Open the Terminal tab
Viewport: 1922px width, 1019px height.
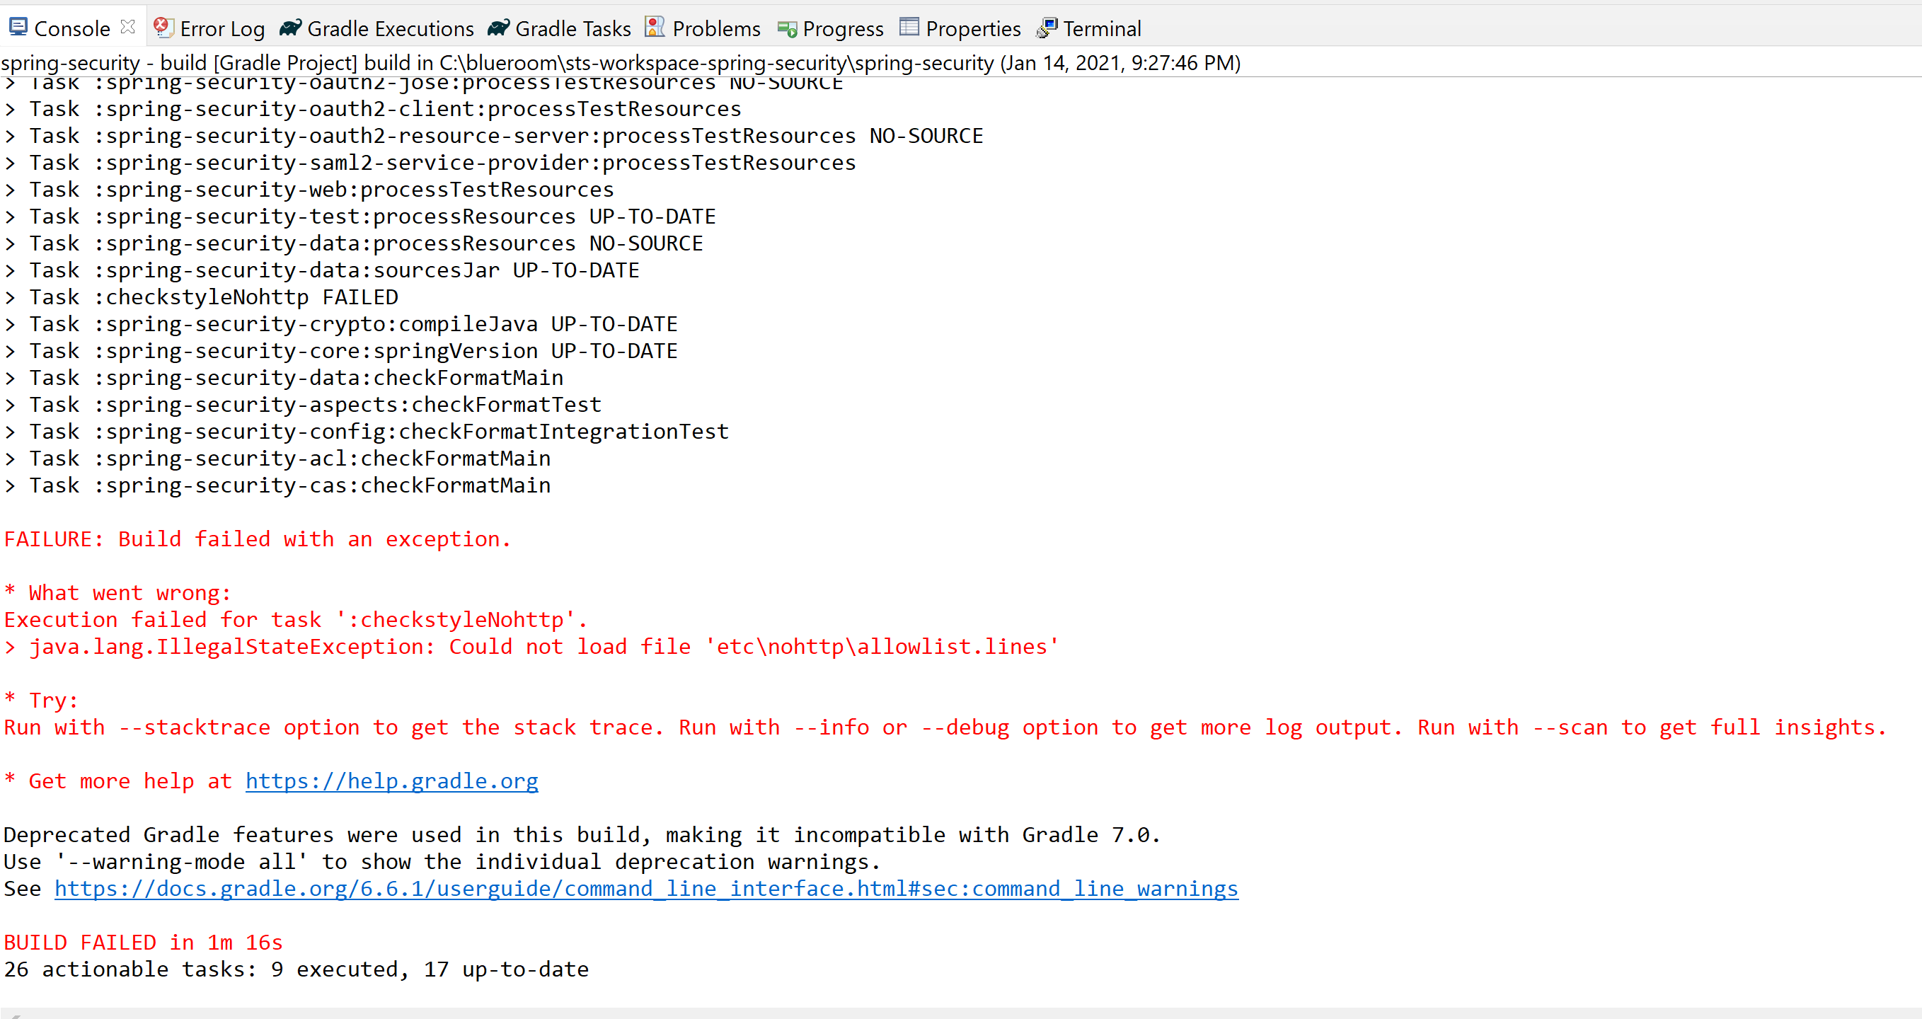pyautogui.click(x=1101, y=29)
